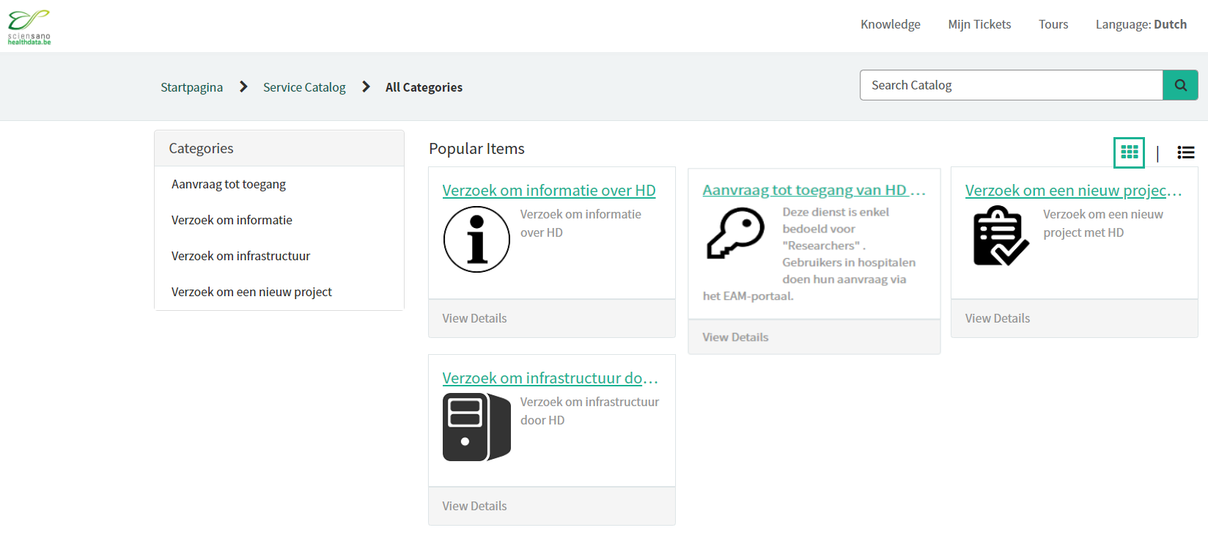Click the key icon for access request
This screenshot has height=533, width=1208.
point(735,233)
